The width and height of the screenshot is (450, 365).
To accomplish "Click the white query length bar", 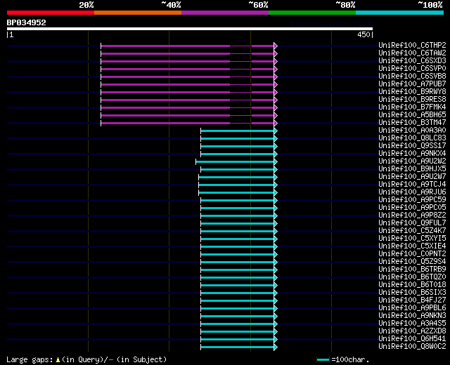I will [190, 29].
